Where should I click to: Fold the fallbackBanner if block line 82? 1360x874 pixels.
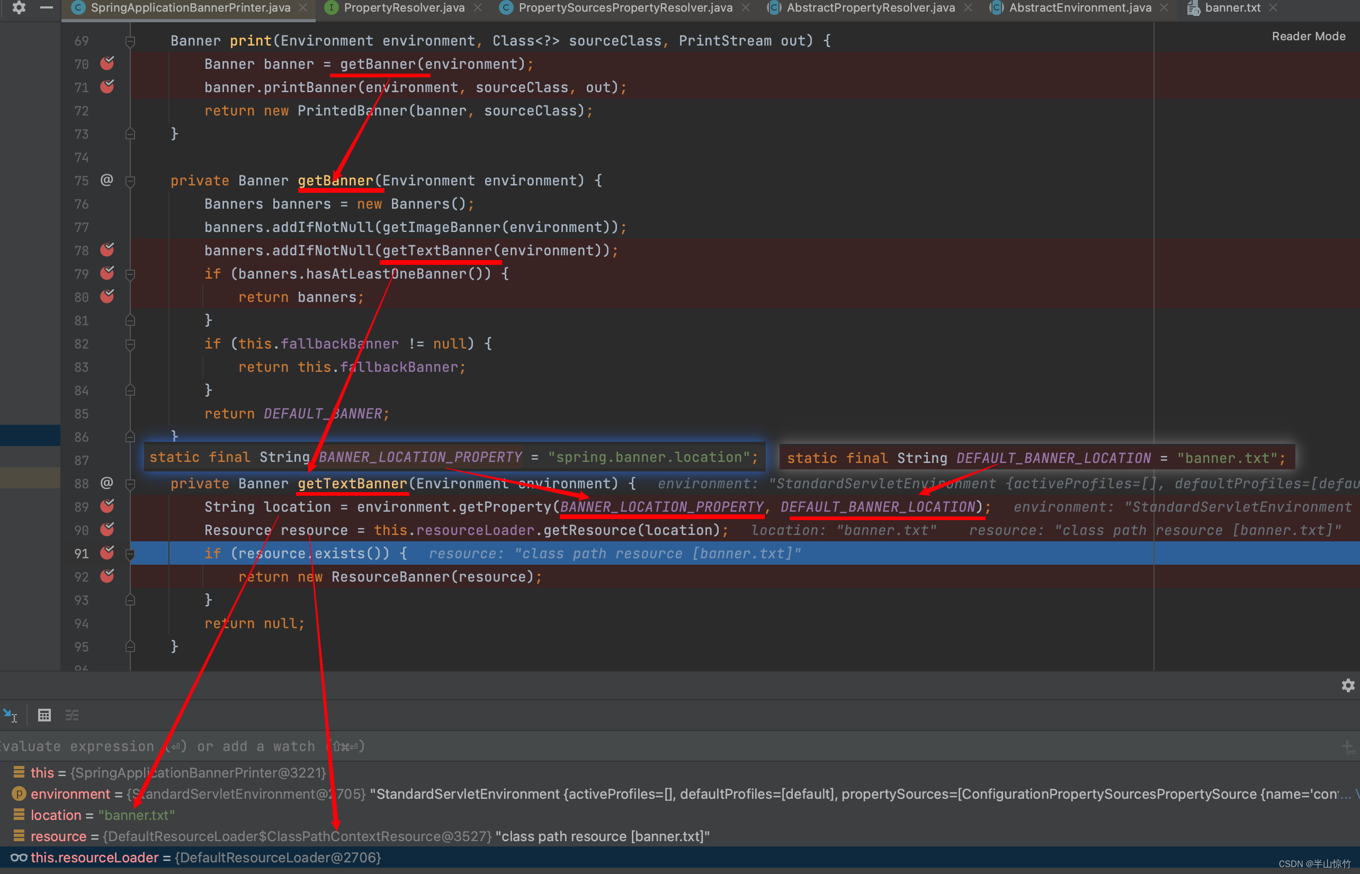130,344
